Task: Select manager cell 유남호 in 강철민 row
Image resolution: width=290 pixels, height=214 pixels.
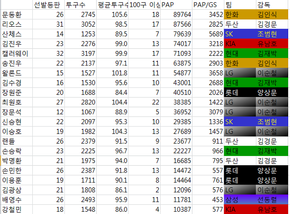Action: coord(273,209)
